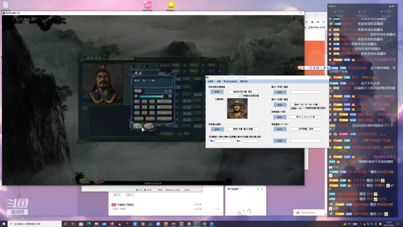
Task: Click the Roll button beside the personality filter field
Action: point(217,129)
